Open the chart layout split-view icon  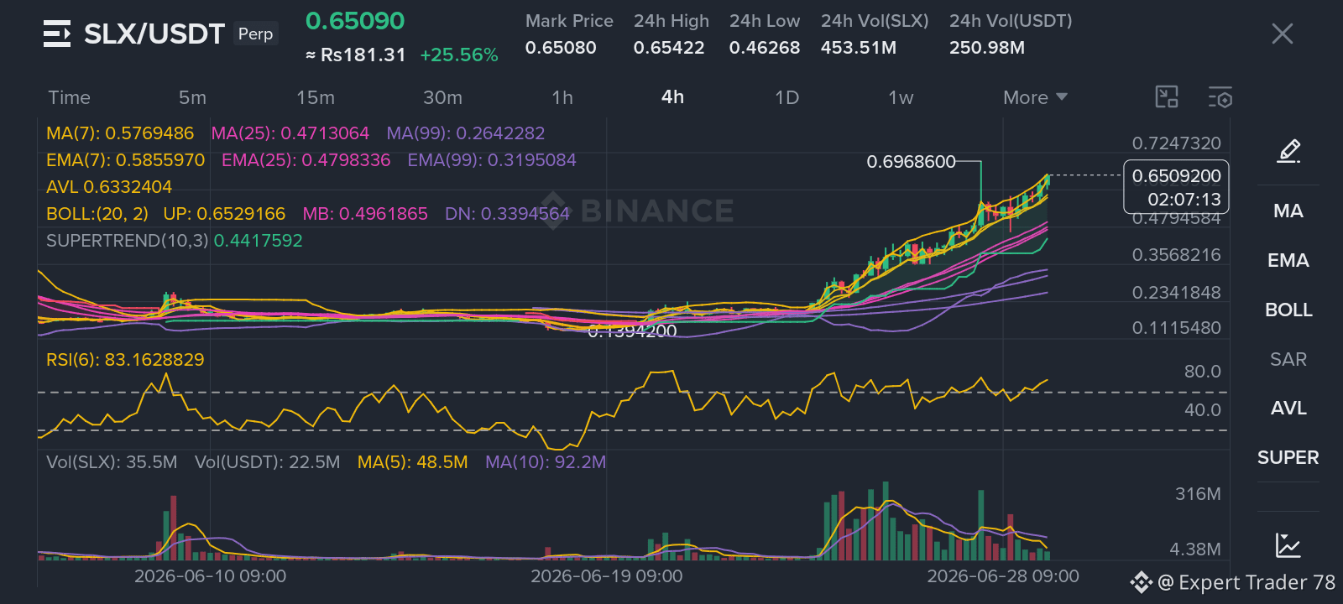pyautogui.click(x=1167, y=97)
